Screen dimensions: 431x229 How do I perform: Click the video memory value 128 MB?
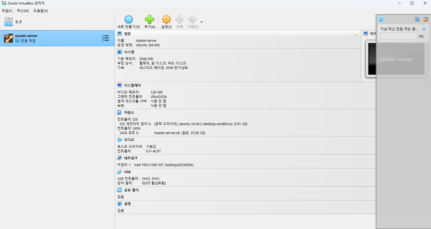click(156, 92)
